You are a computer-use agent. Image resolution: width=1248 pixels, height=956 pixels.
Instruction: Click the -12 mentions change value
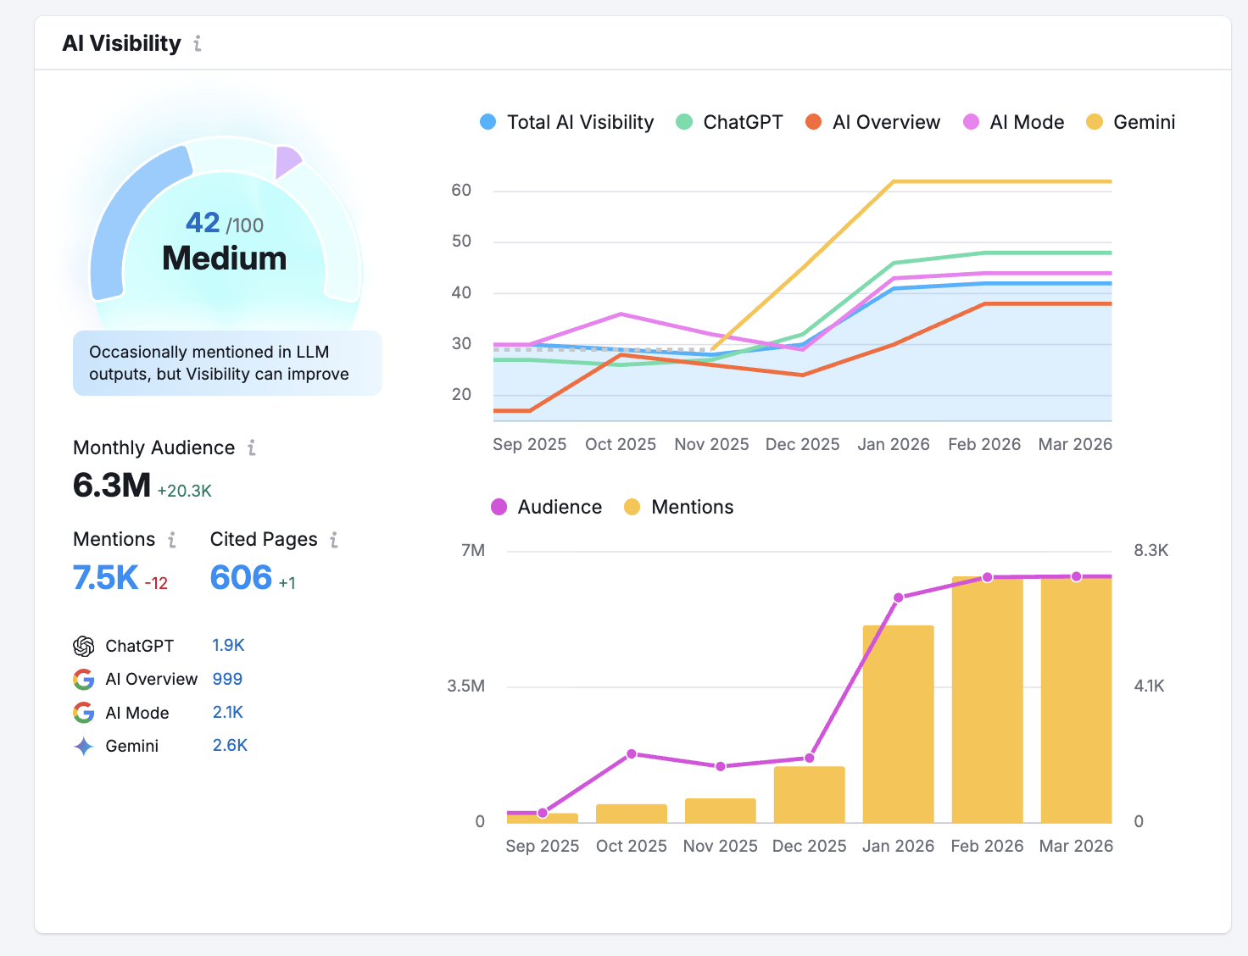(156, 583)
